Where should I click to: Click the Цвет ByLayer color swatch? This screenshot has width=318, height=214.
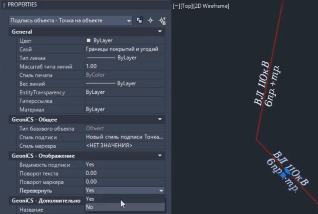point(89,40)
